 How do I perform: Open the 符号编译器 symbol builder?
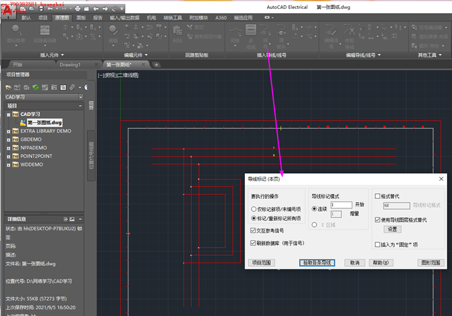[x=429, y=28]
